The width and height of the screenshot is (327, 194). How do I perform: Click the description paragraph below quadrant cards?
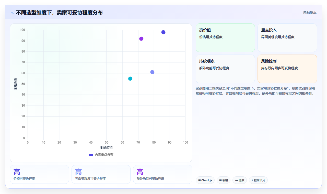tap(256, 91)
